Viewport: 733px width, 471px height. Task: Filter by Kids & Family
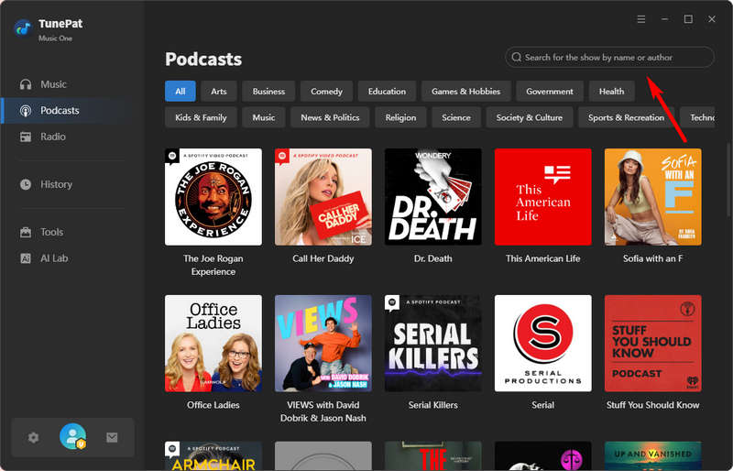point(201,117)
